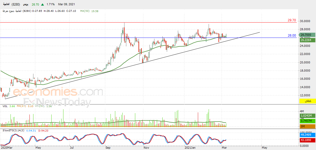The image size is (316, 150).
Task: Click the last price 26.70 in header
Action: click(36, 4)
